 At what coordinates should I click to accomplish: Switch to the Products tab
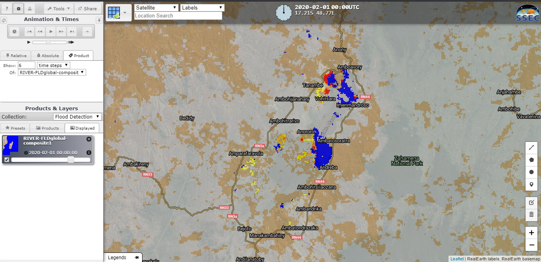coord(47,128)
